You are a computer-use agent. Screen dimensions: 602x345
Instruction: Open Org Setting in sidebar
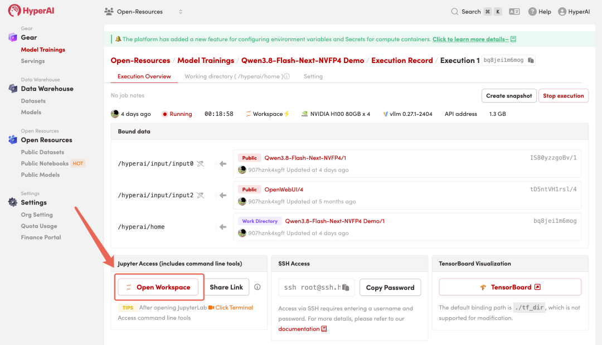37,215
